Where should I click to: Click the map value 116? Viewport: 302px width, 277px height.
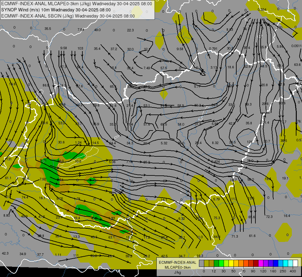(x=199, y=199)
